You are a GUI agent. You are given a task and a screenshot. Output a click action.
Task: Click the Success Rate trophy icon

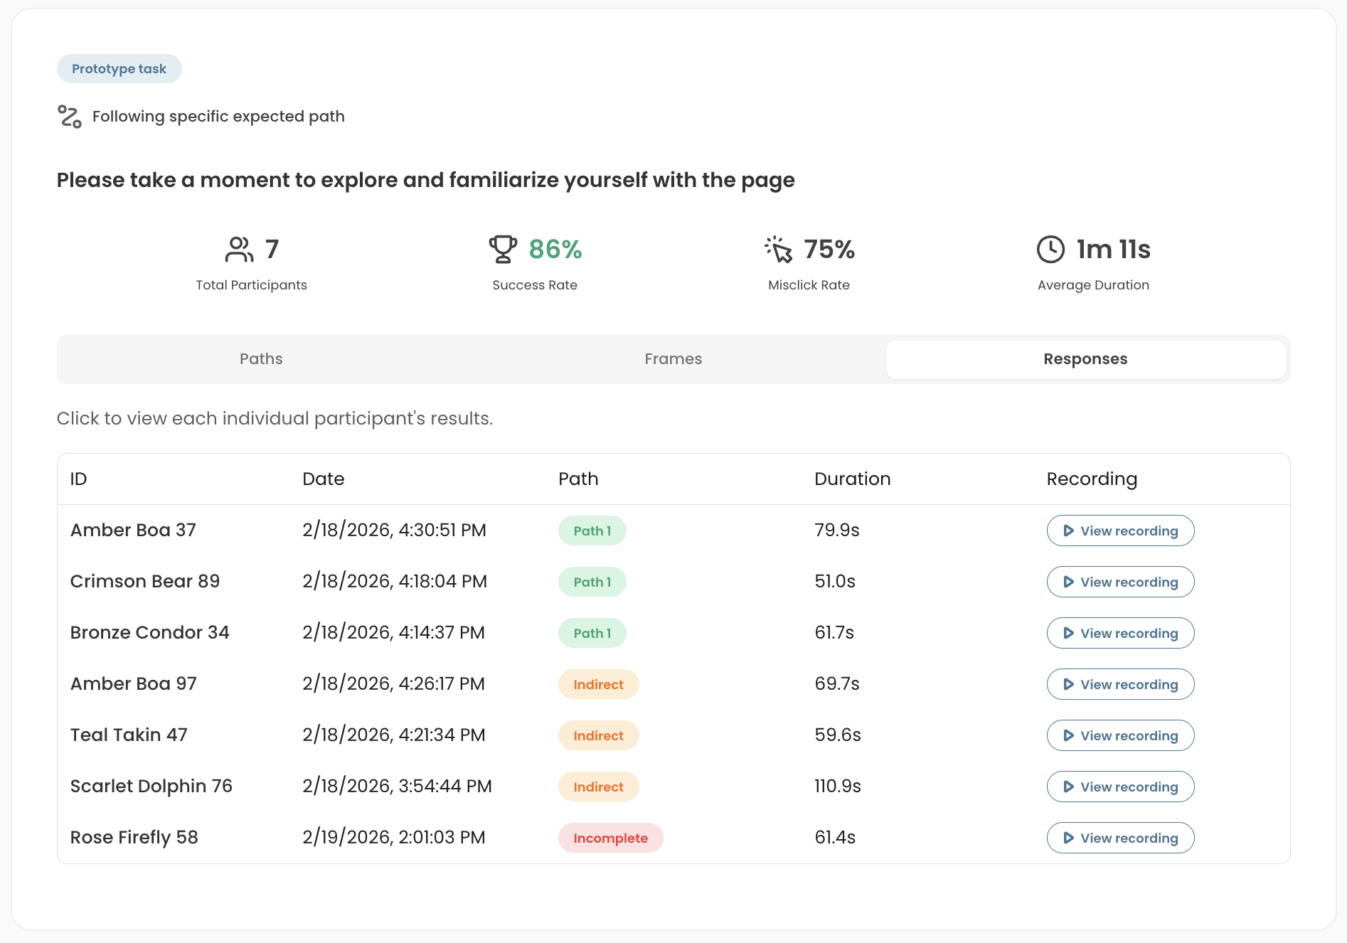click(503, 250)
